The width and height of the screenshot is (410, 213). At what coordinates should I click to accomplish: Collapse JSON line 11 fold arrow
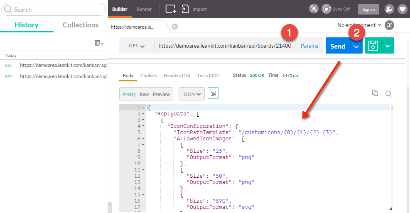coord(143,170)
